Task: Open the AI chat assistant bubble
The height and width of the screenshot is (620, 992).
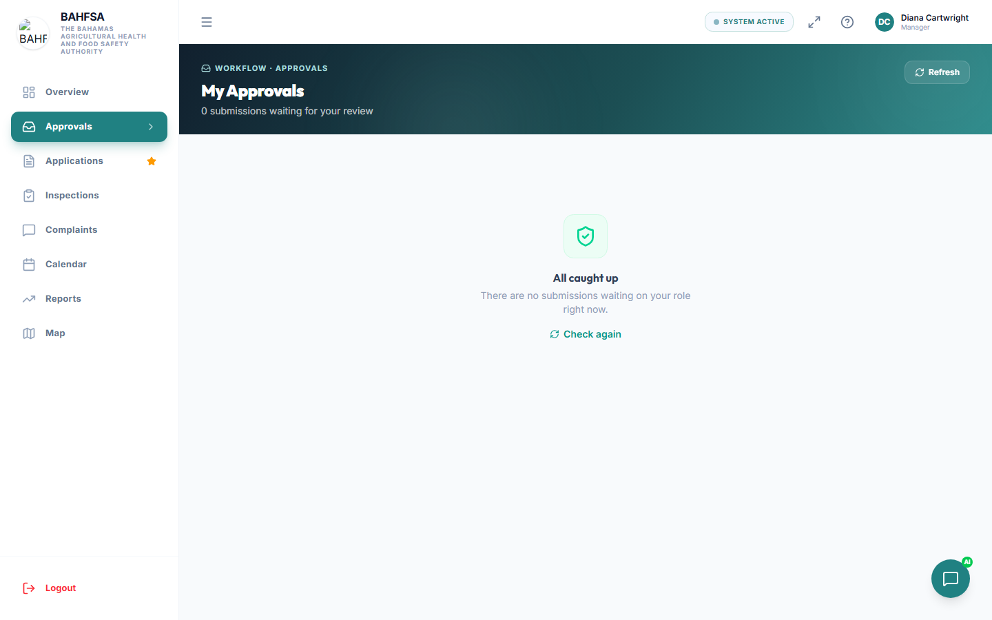Action: point(951,579)
